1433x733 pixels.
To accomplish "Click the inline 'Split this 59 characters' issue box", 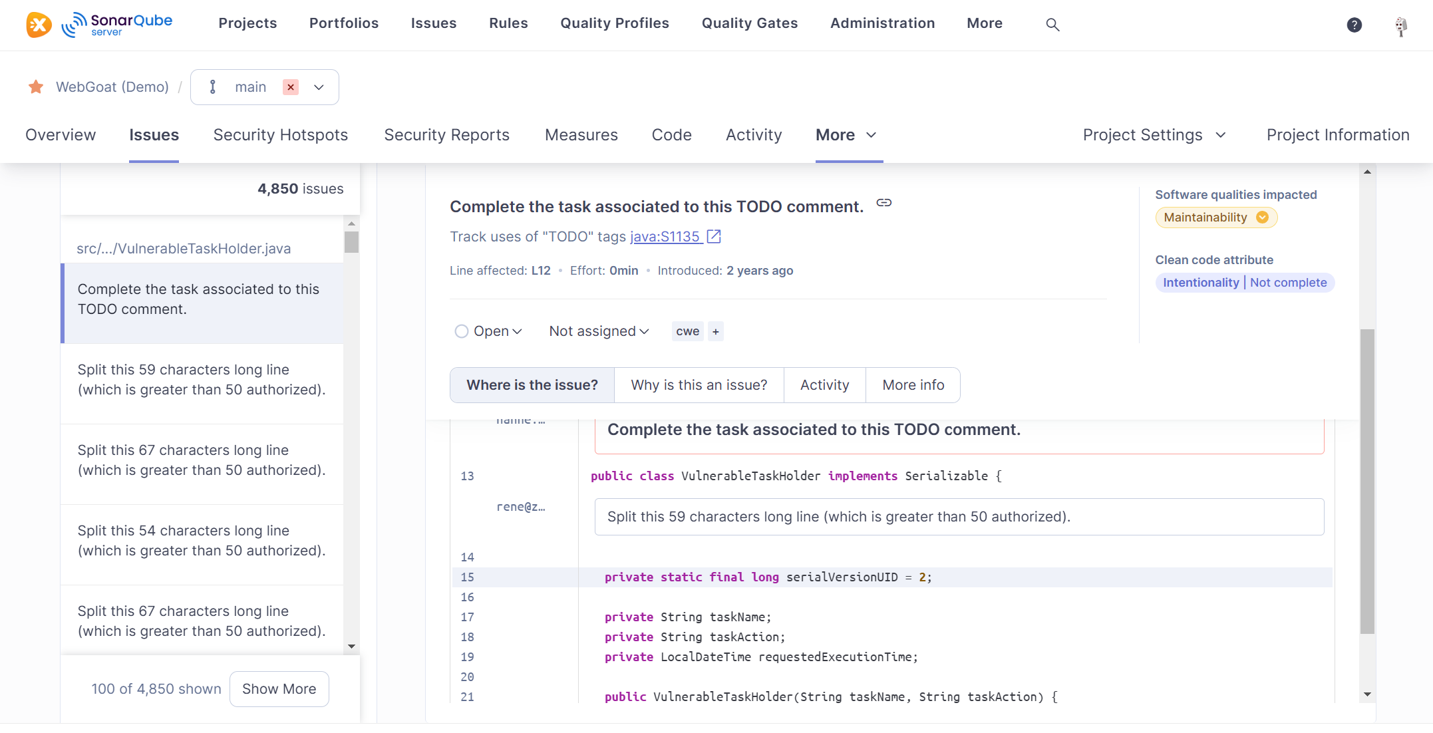I will (959, 517).
